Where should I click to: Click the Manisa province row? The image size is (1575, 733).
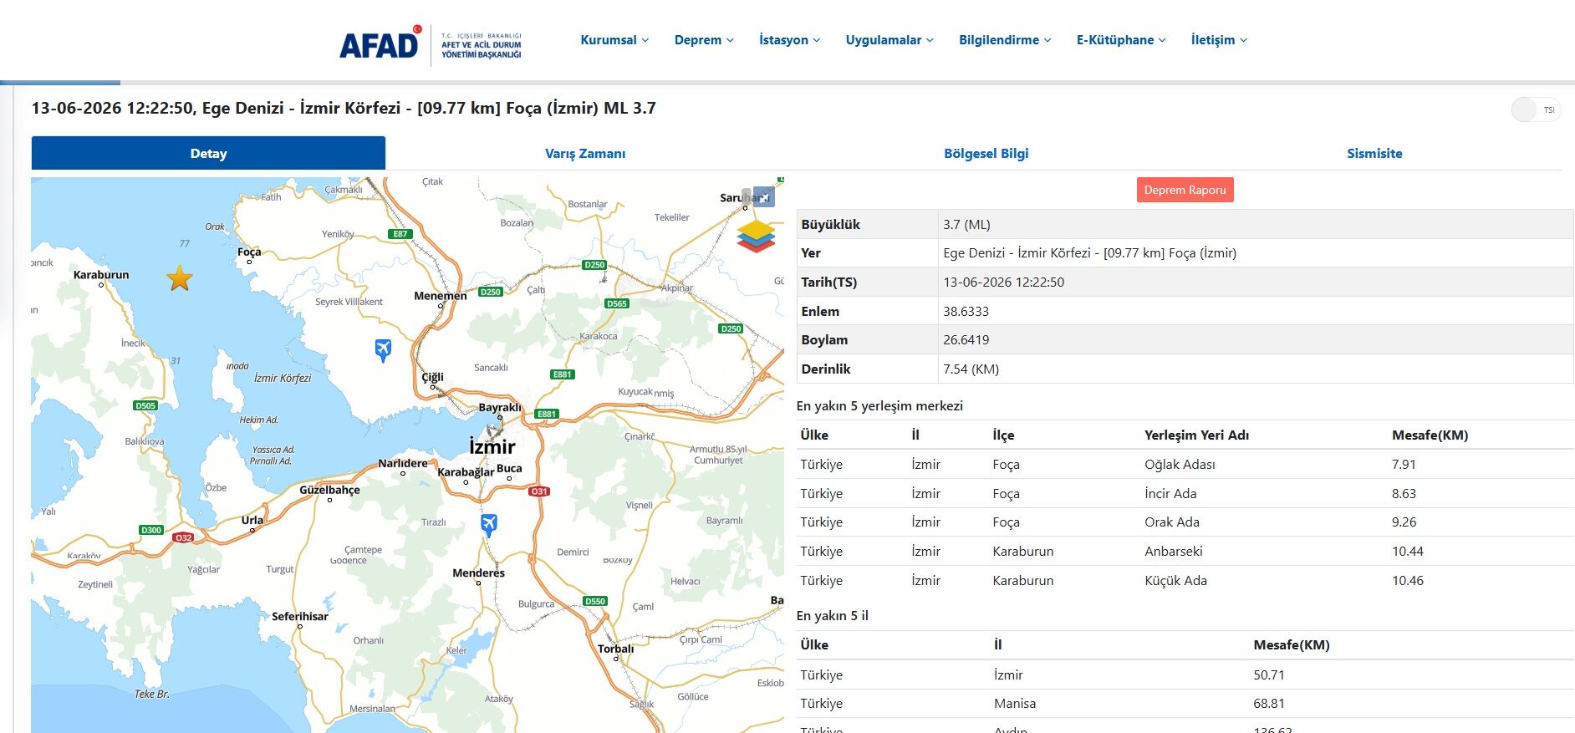click(x=1185, y=703)
